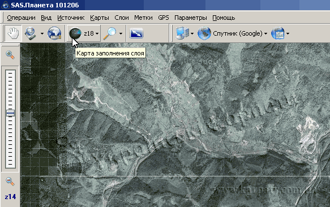Open the z18 fill map zoom dropdown
Screen dimensions: 330x207
click(92, 33)
